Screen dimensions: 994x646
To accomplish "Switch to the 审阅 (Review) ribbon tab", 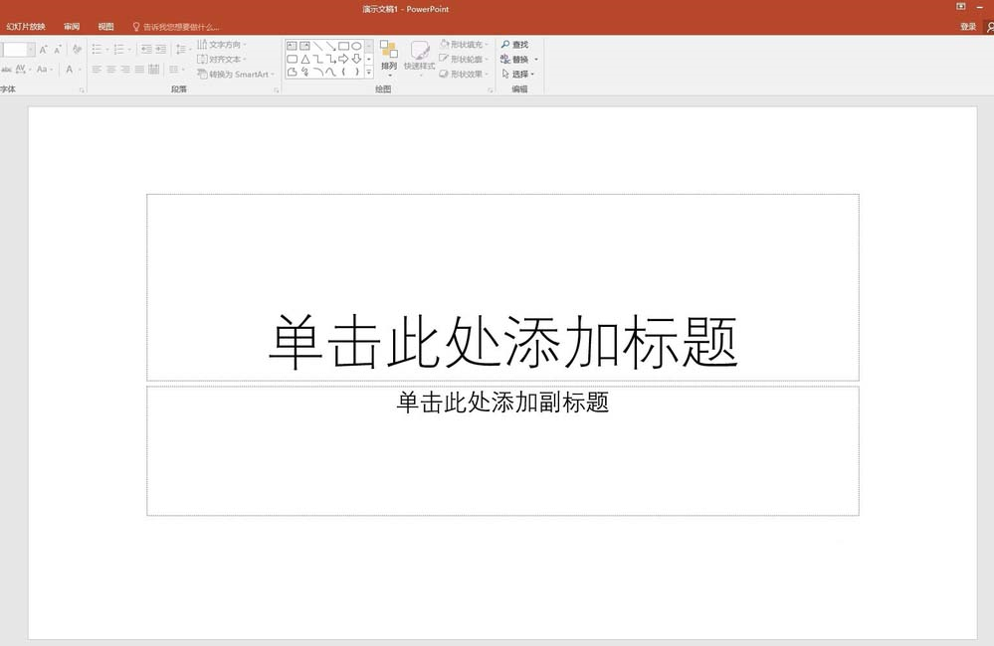I will click(x=72, y=27).
